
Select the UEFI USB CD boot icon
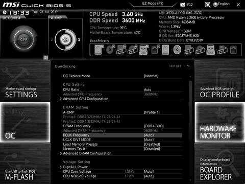tap(133, 50)
